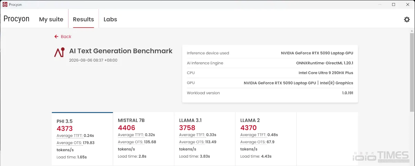
Task: Select the PHI 3.5 result card
Action: tap(82, 139)
